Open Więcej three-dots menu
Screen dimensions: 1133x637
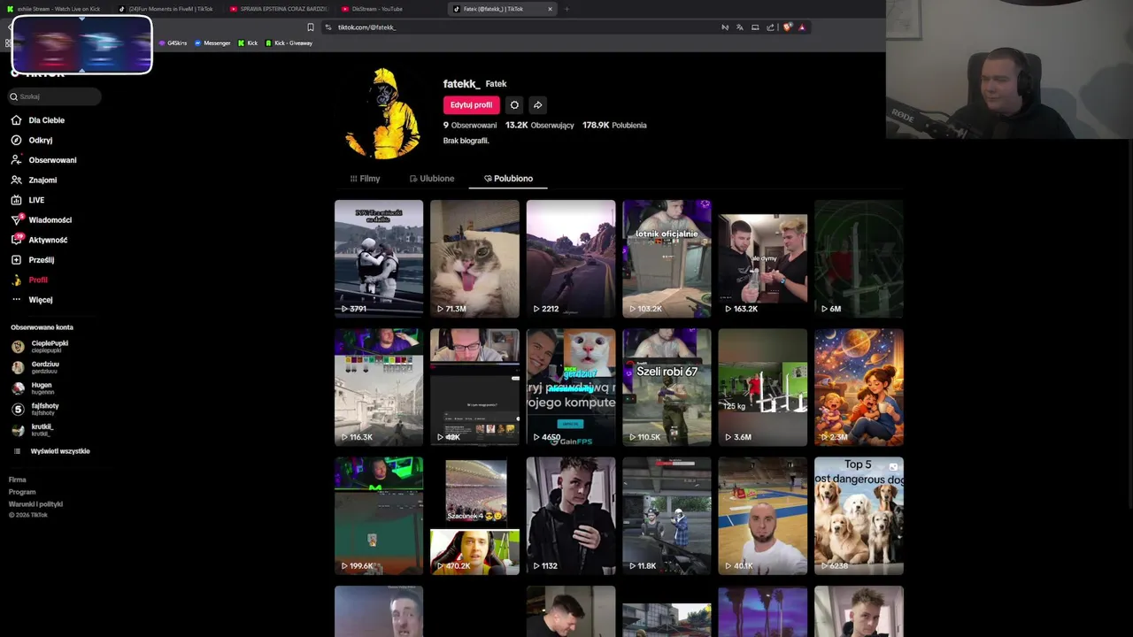click(16, 300)
